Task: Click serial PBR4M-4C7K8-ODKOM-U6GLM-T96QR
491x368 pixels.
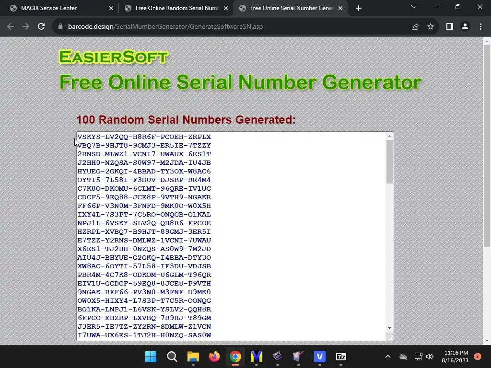Action: pos(144,275)
